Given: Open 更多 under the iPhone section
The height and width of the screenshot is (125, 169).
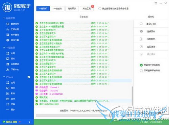Looking at the screenshot, I should click(11, 109).
